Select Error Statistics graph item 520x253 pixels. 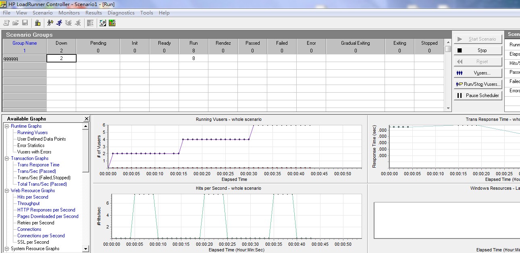pyautogui.click(x=31, y=145)
